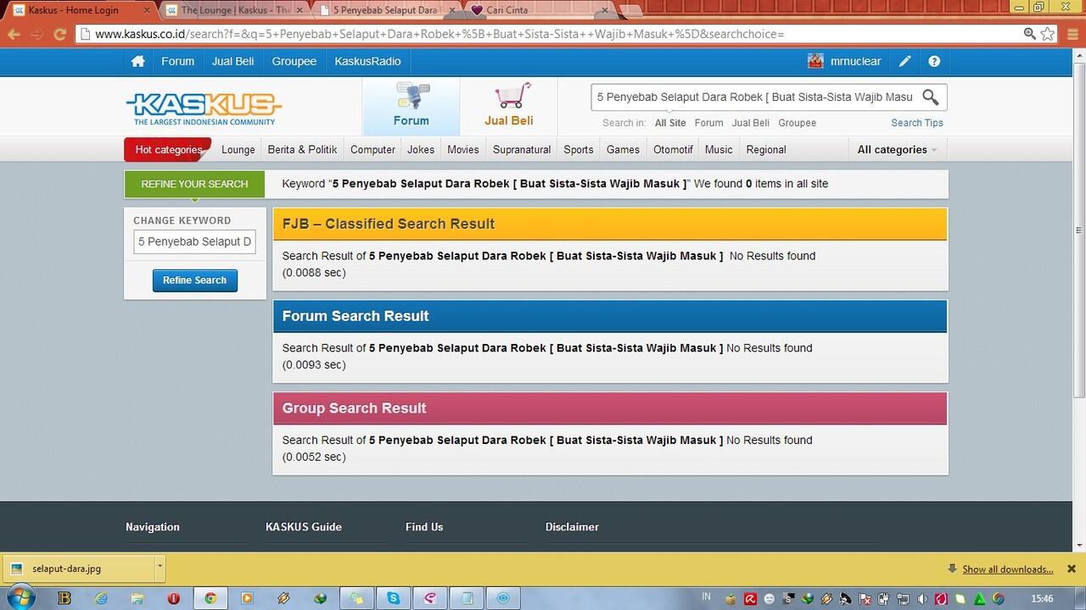Open Games category
The width and height of the screenshot is (1086, 610).
tap(623, 150)
